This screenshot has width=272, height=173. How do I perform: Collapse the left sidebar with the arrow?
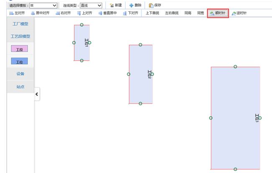[37, 94]
